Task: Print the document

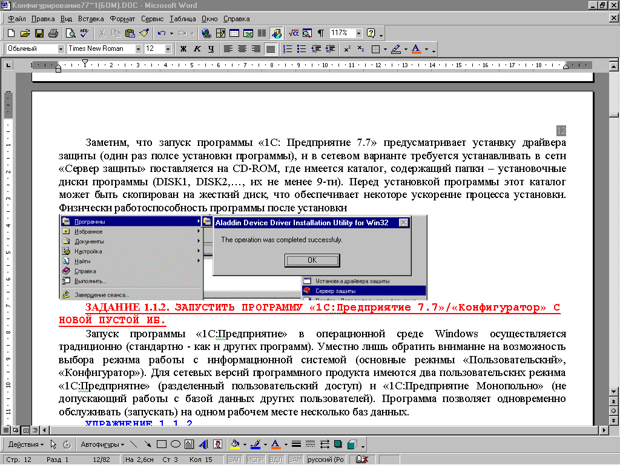Action: [53, 33]
